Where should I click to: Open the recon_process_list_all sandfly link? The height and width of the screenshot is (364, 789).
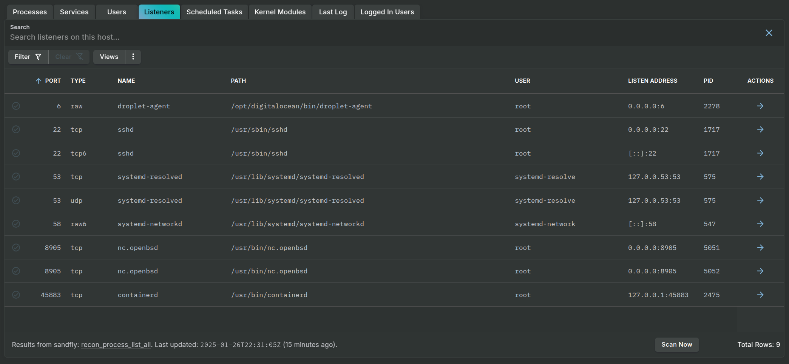pyautogui.click(x=116, y=345)
